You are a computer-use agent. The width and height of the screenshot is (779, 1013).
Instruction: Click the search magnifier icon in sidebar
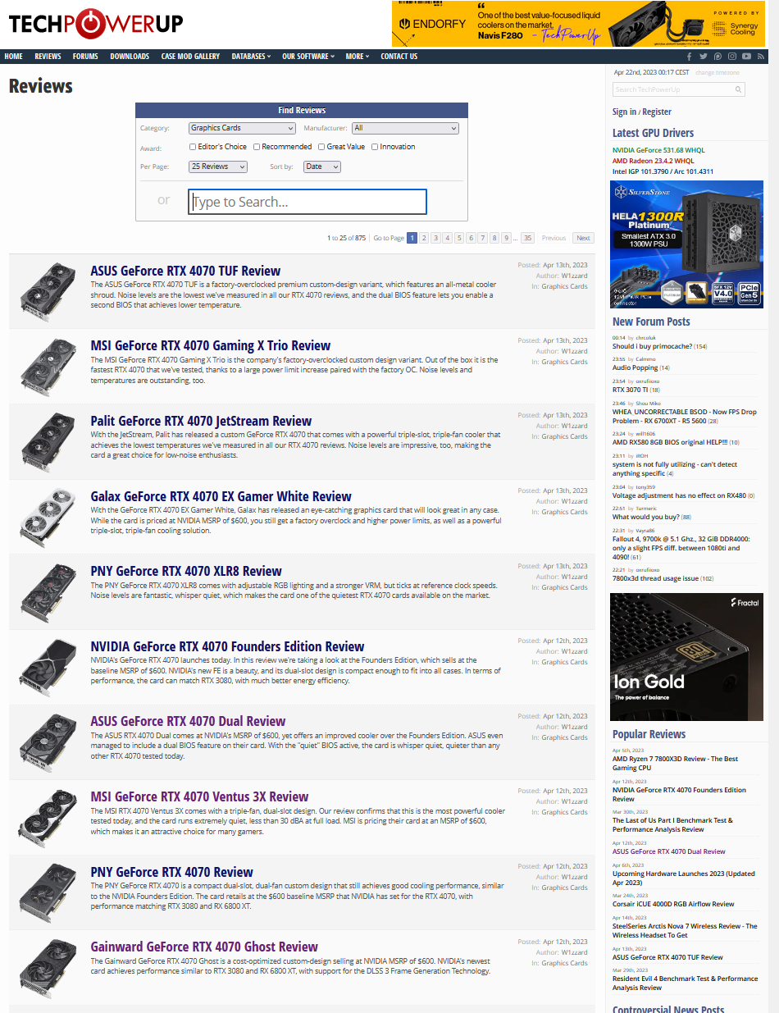(739, 89)
